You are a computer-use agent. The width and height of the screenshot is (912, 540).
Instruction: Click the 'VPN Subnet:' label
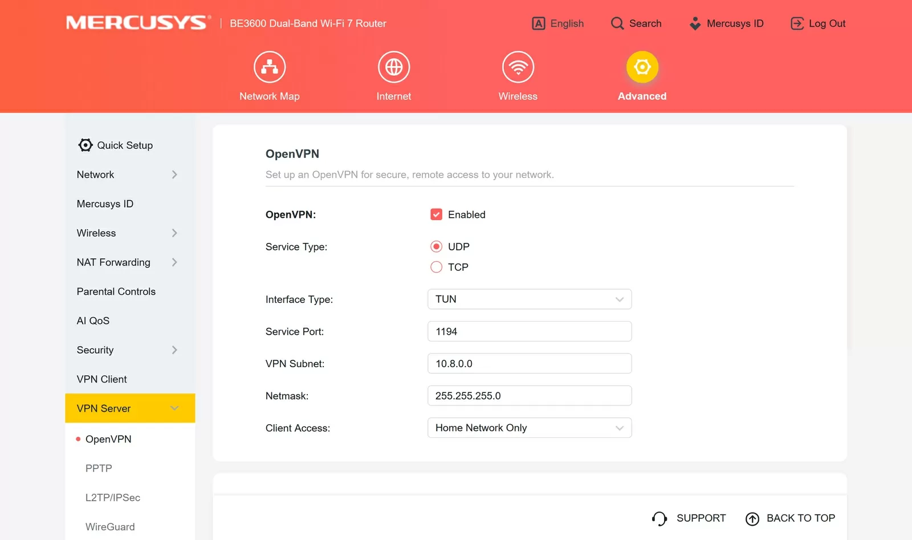tap(295, 364)
